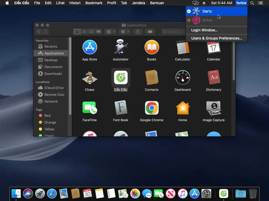Open the Jendela menu
The width and height of the screenshot is (269, 201).
[138, 3]
